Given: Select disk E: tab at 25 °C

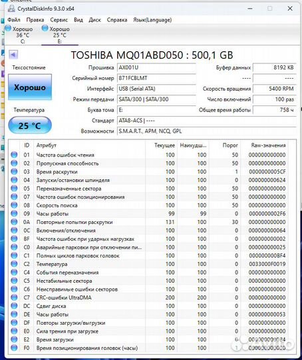Looking at the screenshot, I should click(60, 35).
